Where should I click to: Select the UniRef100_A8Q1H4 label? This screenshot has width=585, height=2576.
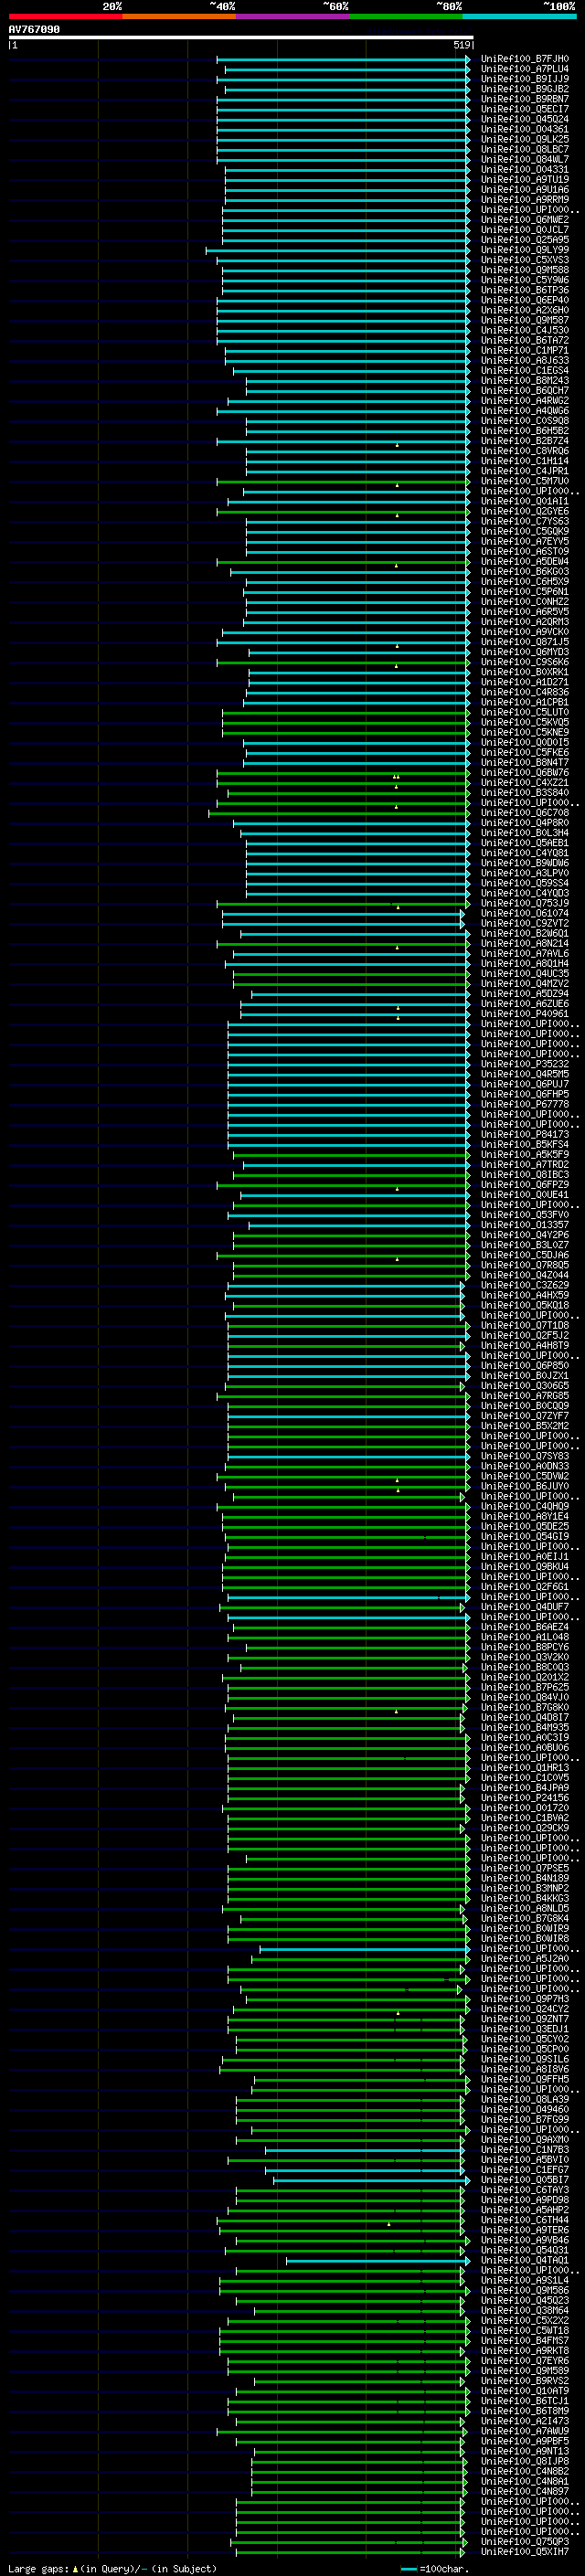[x=525, y=964]
